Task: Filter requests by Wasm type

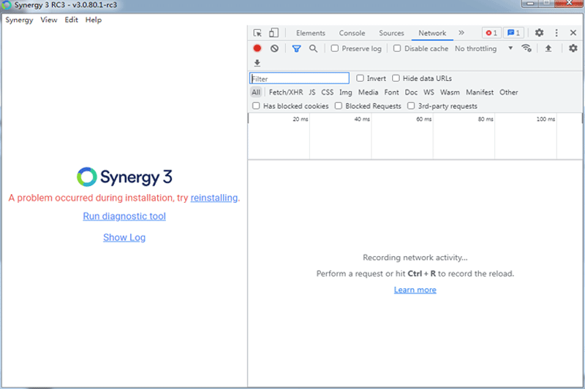Action: coord(450,92)
